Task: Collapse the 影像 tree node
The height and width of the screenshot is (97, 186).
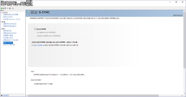Action: tap(1, 22)
